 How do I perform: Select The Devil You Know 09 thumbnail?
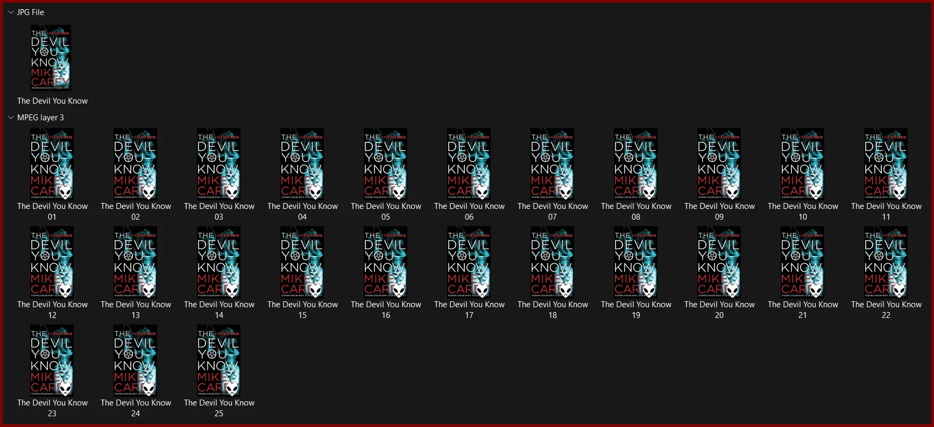719,164
